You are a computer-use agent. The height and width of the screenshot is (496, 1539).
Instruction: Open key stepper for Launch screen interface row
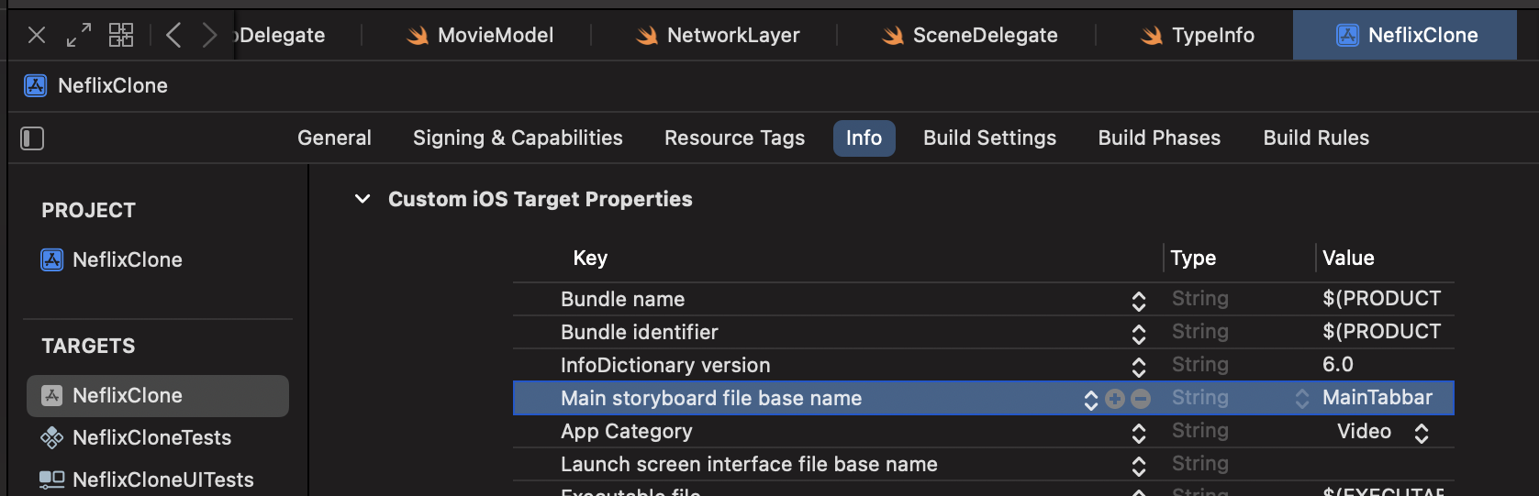(x=1139, y=466)
